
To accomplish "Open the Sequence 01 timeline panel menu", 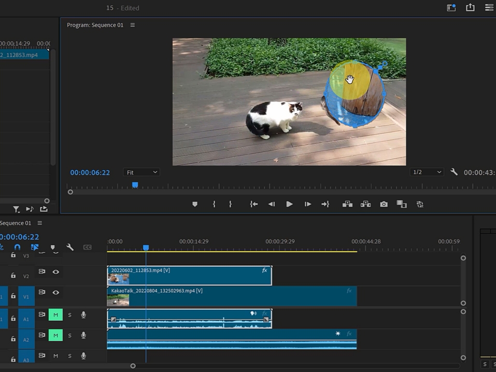I will 40,223.
